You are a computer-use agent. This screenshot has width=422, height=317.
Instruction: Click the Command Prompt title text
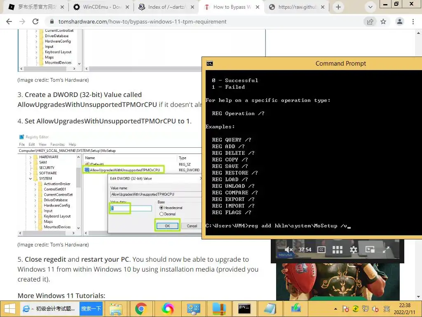pos(341,63)
